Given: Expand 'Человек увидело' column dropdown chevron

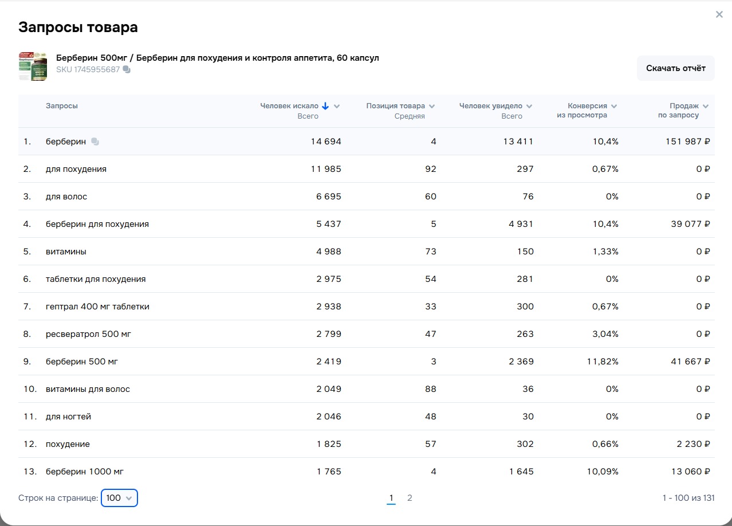Looking at the screenshot, I should (x=529, y=106).
